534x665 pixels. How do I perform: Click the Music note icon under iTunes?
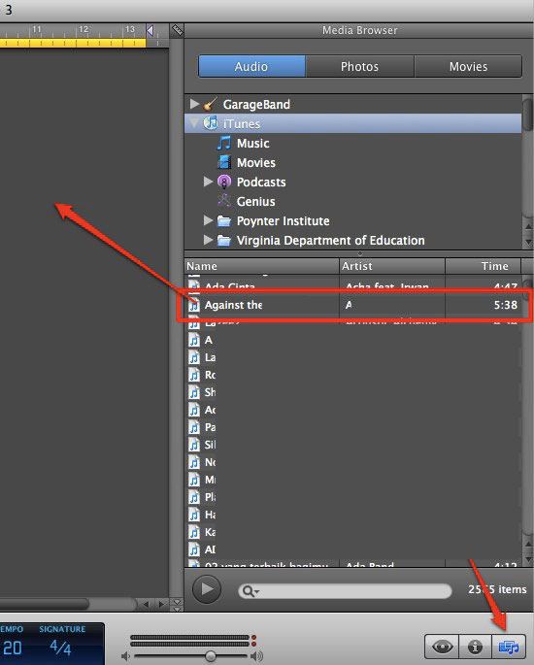point(224,143)
